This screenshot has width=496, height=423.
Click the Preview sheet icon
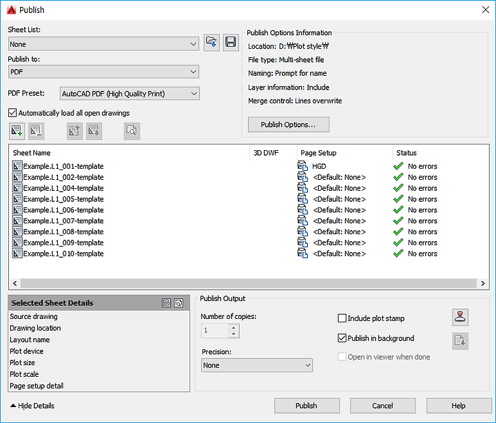[132, 131]
